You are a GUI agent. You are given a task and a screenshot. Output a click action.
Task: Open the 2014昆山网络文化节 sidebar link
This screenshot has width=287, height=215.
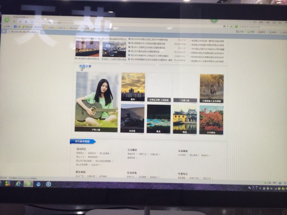(208, 49)
